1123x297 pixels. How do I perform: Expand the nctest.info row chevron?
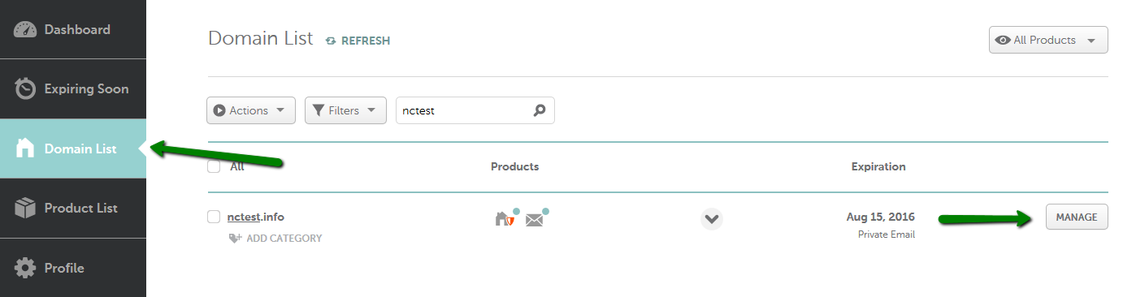coord(712,218)
